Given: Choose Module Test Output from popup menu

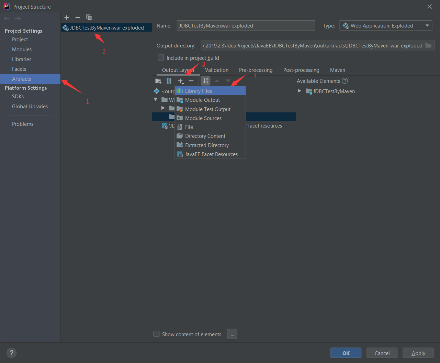Looking at the screenshot, I should 210,109.
